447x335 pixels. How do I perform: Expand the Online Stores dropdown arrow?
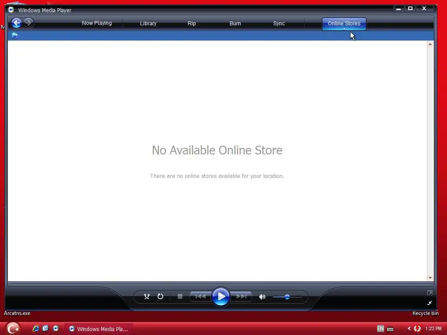tap(344, 29)
